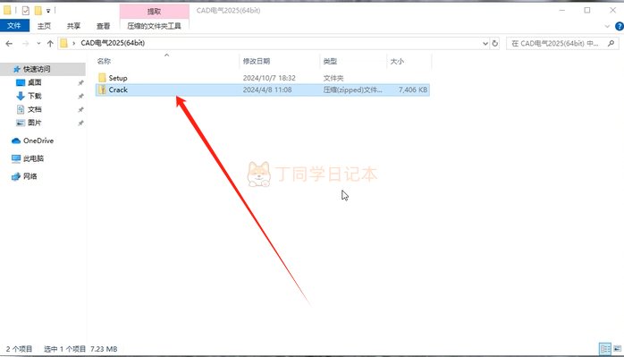This screenshot has width=624, height=357.
Task: Go up one folder level
Action: tap(50, 44)
